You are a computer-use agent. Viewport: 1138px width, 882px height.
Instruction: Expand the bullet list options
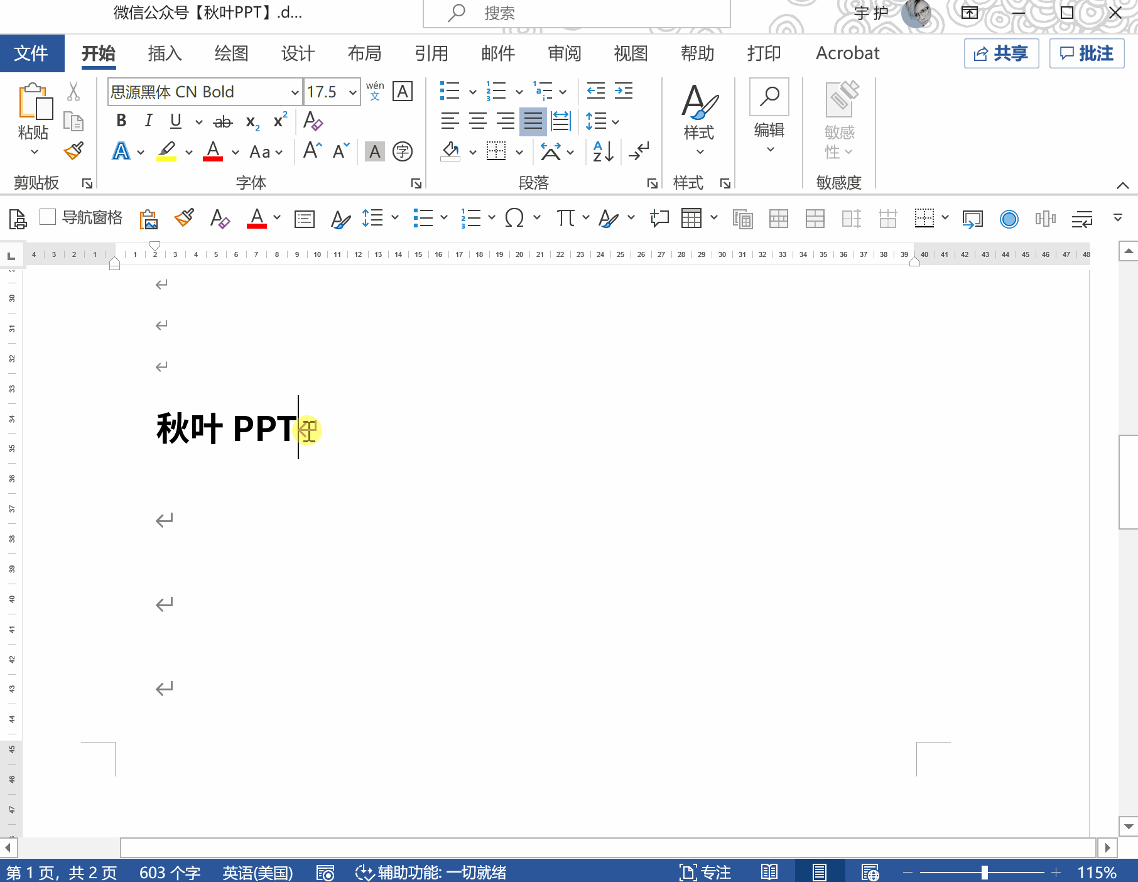473,92
